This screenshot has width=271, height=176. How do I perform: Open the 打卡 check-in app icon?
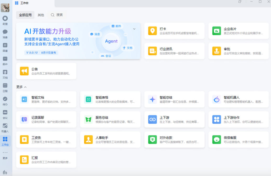click(153, 31)
